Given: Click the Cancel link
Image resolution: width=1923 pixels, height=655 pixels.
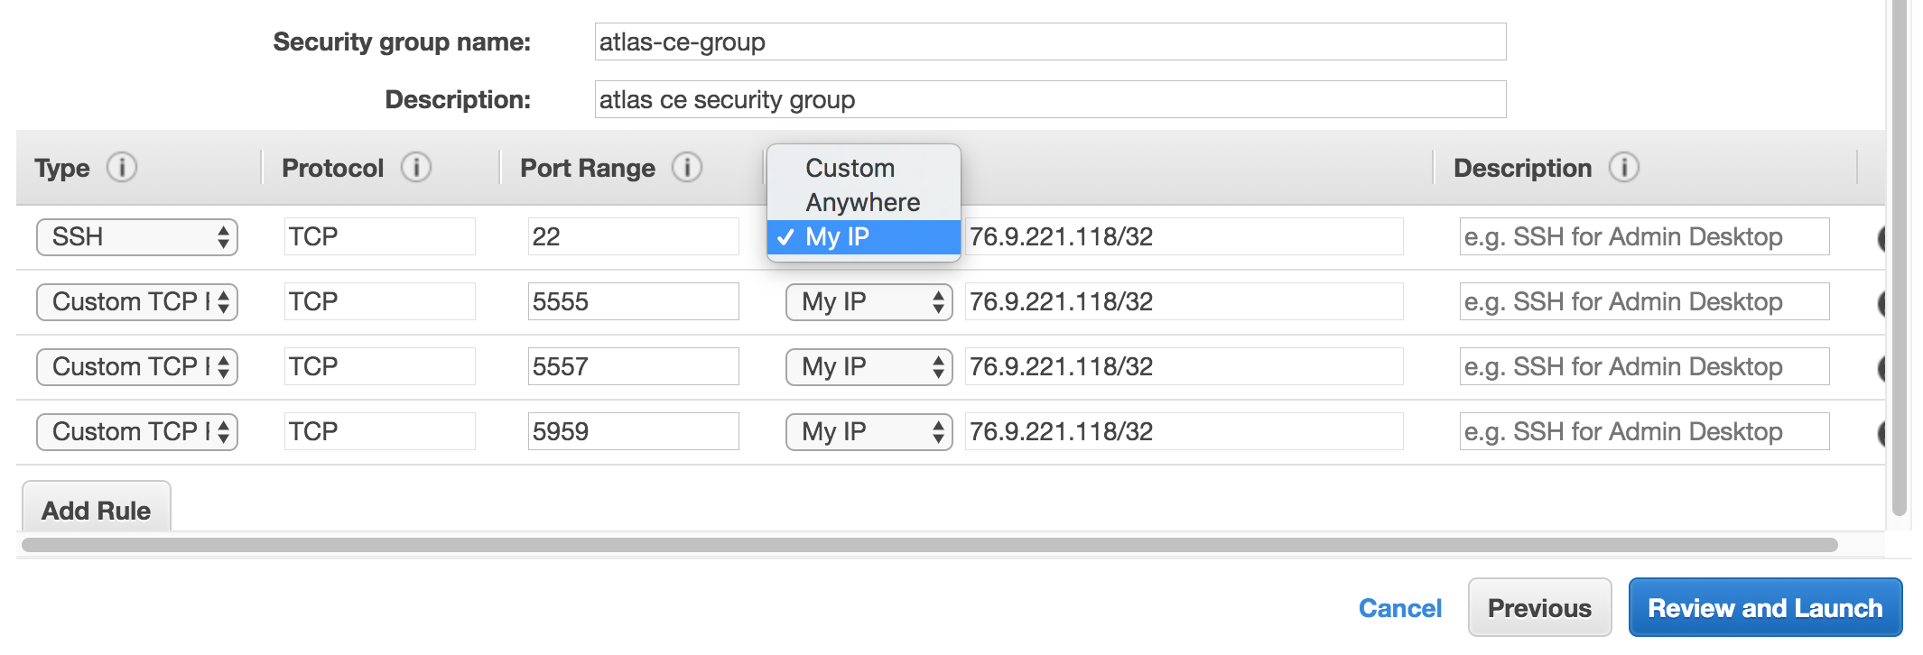Looking at the screenshot, I should (x=1400, y=608).
